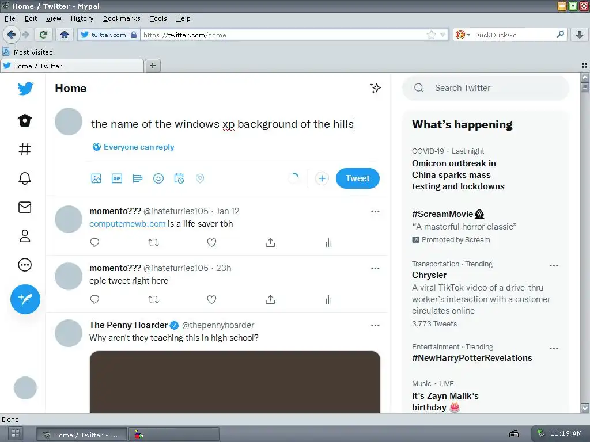Add another tweet with plus button

coord(322,178)
